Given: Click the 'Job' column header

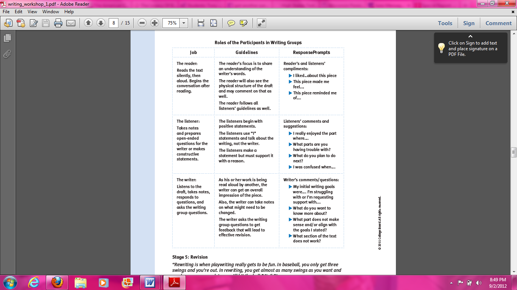Looking at the screenshot, I should click(193, 52).
